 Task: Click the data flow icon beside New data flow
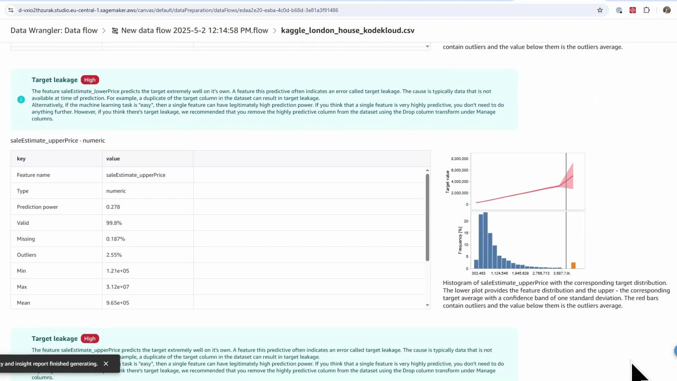click(x=115, y=31)
